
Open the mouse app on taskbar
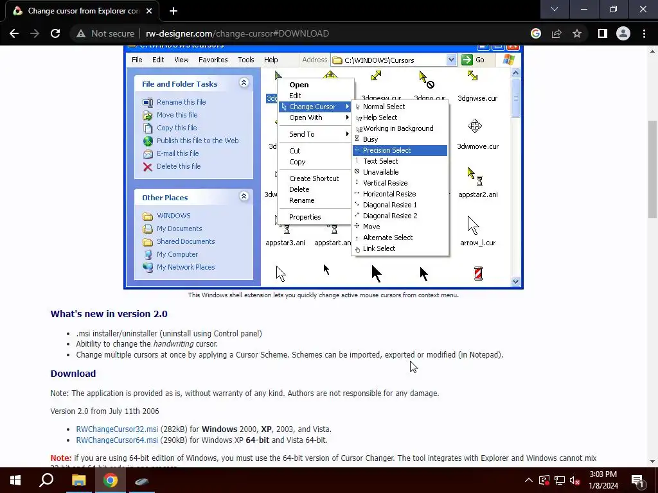click(x=142, y=481)
